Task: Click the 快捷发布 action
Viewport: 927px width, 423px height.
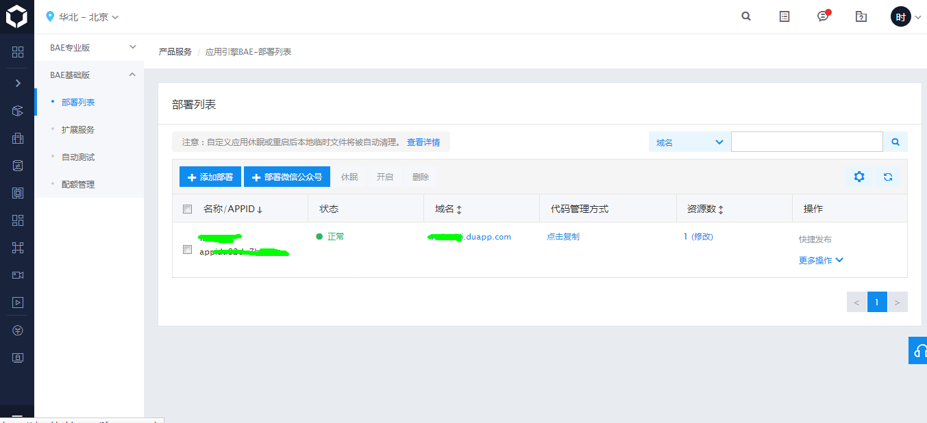Action: point(815,240)
